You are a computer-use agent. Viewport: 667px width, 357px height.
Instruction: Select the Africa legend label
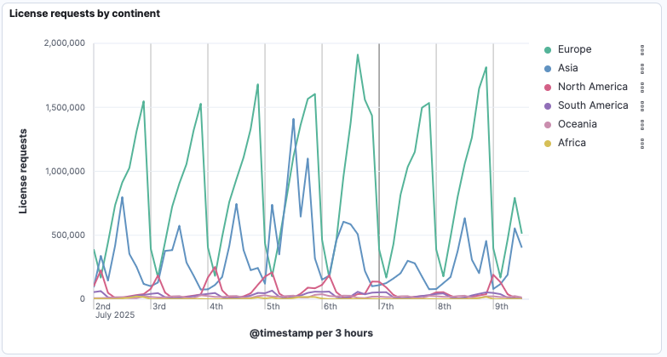click(x=572, y=143)
